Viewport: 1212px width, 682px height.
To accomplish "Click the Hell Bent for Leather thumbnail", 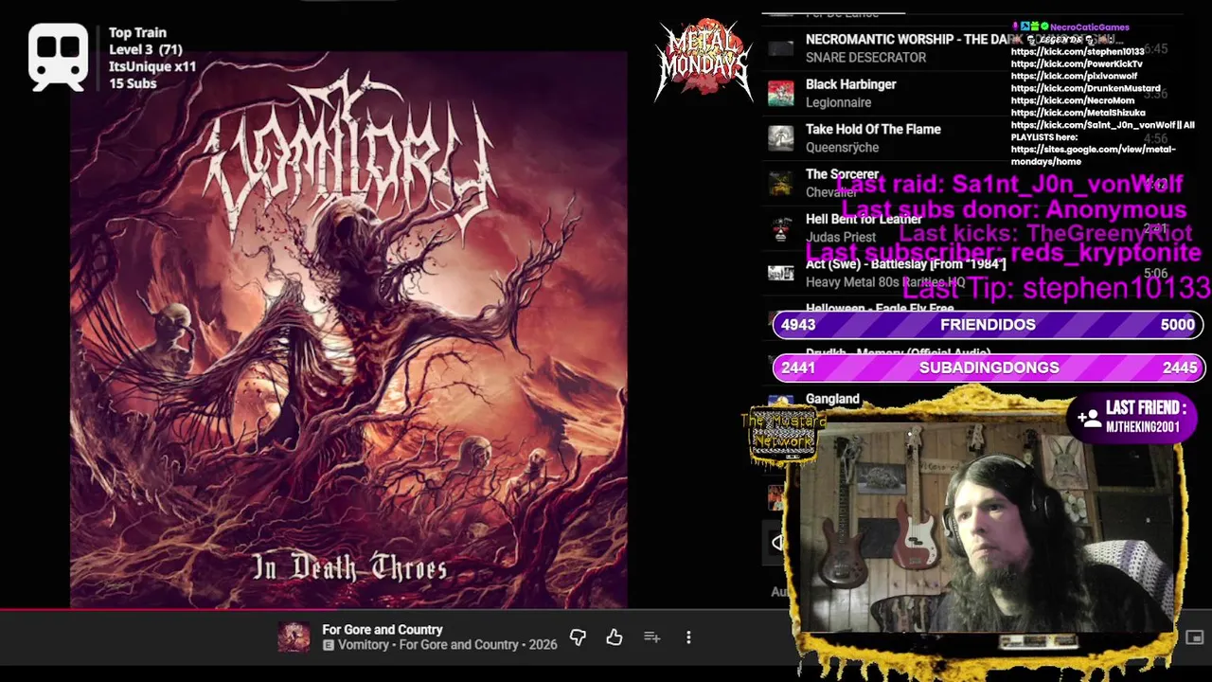I will tap(780, 228).
